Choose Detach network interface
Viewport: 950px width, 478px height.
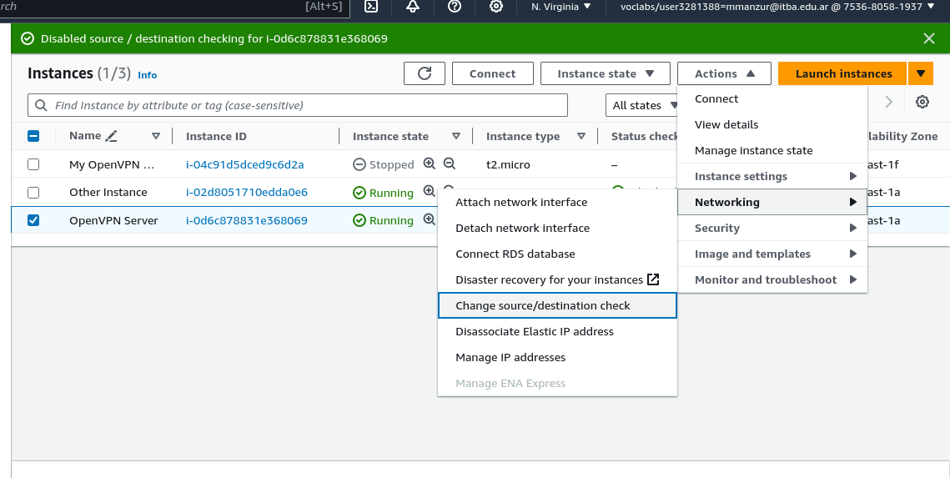tap(557, 228)
